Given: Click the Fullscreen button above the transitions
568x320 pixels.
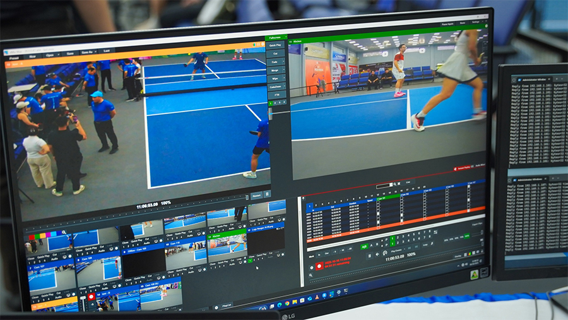Looking at the screenshot, I should (x=275, y=39).
